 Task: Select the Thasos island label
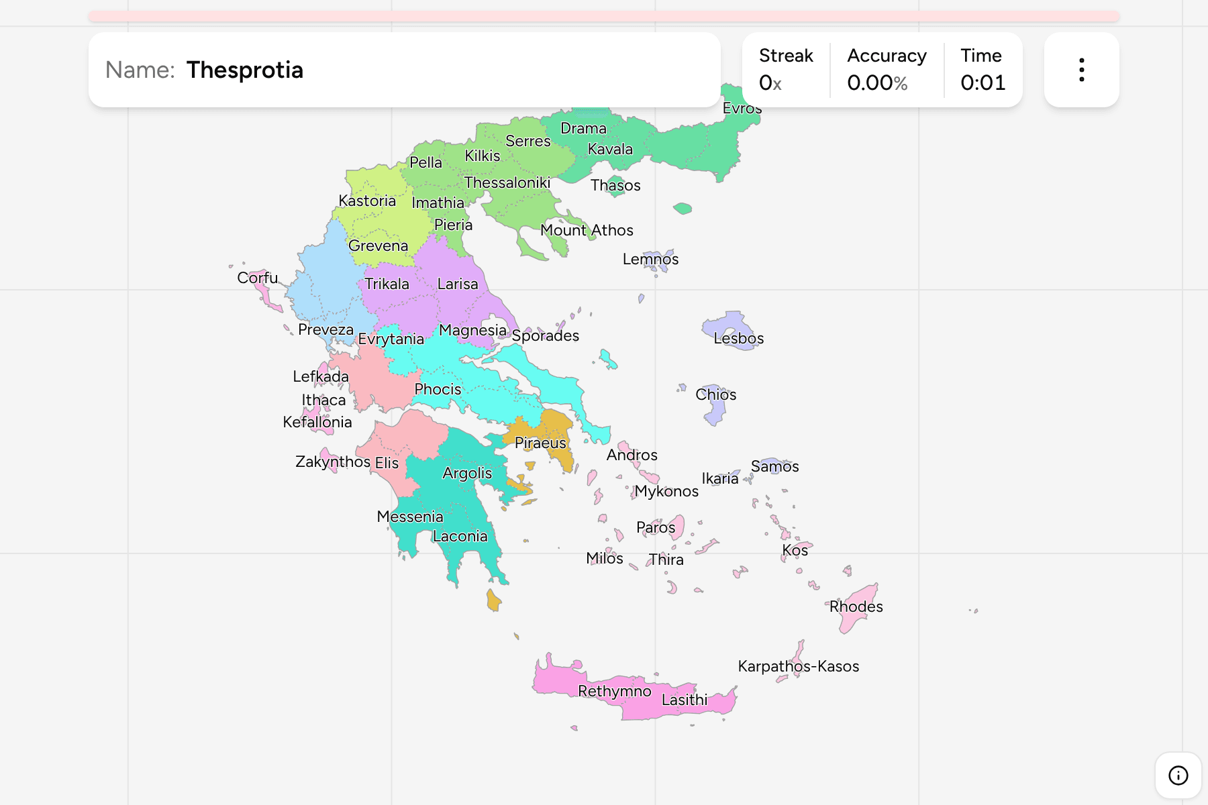[615, 185]
